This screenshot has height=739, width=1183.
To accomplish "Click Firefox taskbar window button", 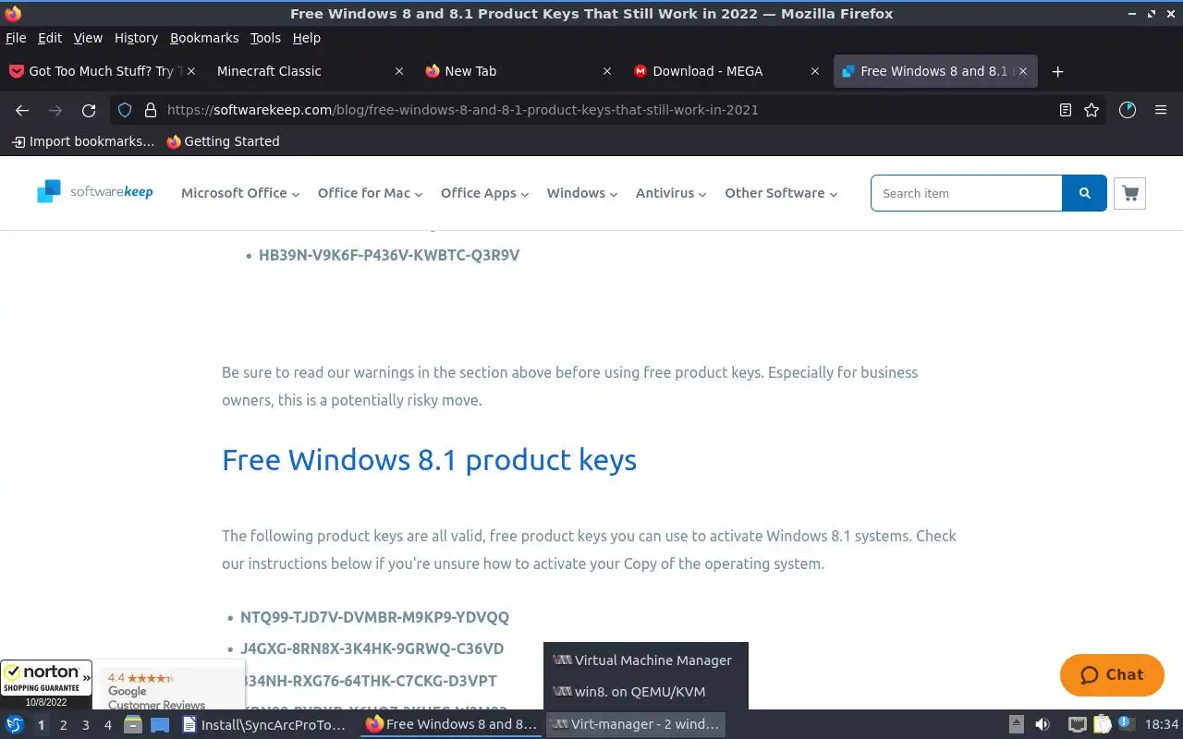I will pos(452,724).
